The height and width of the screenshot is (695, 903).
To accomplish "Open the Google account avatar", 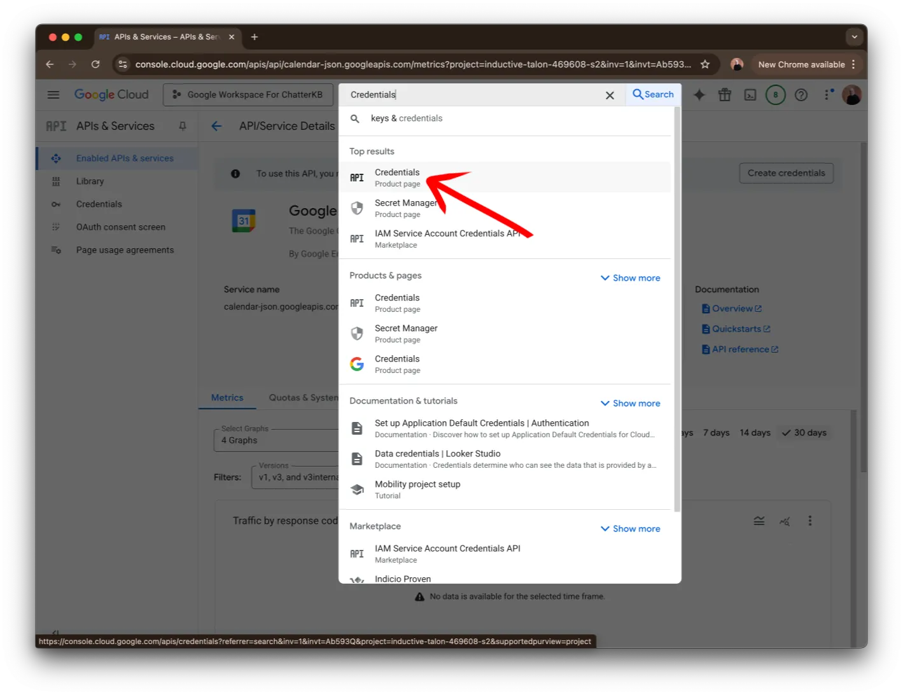I will tap(851, 95).
